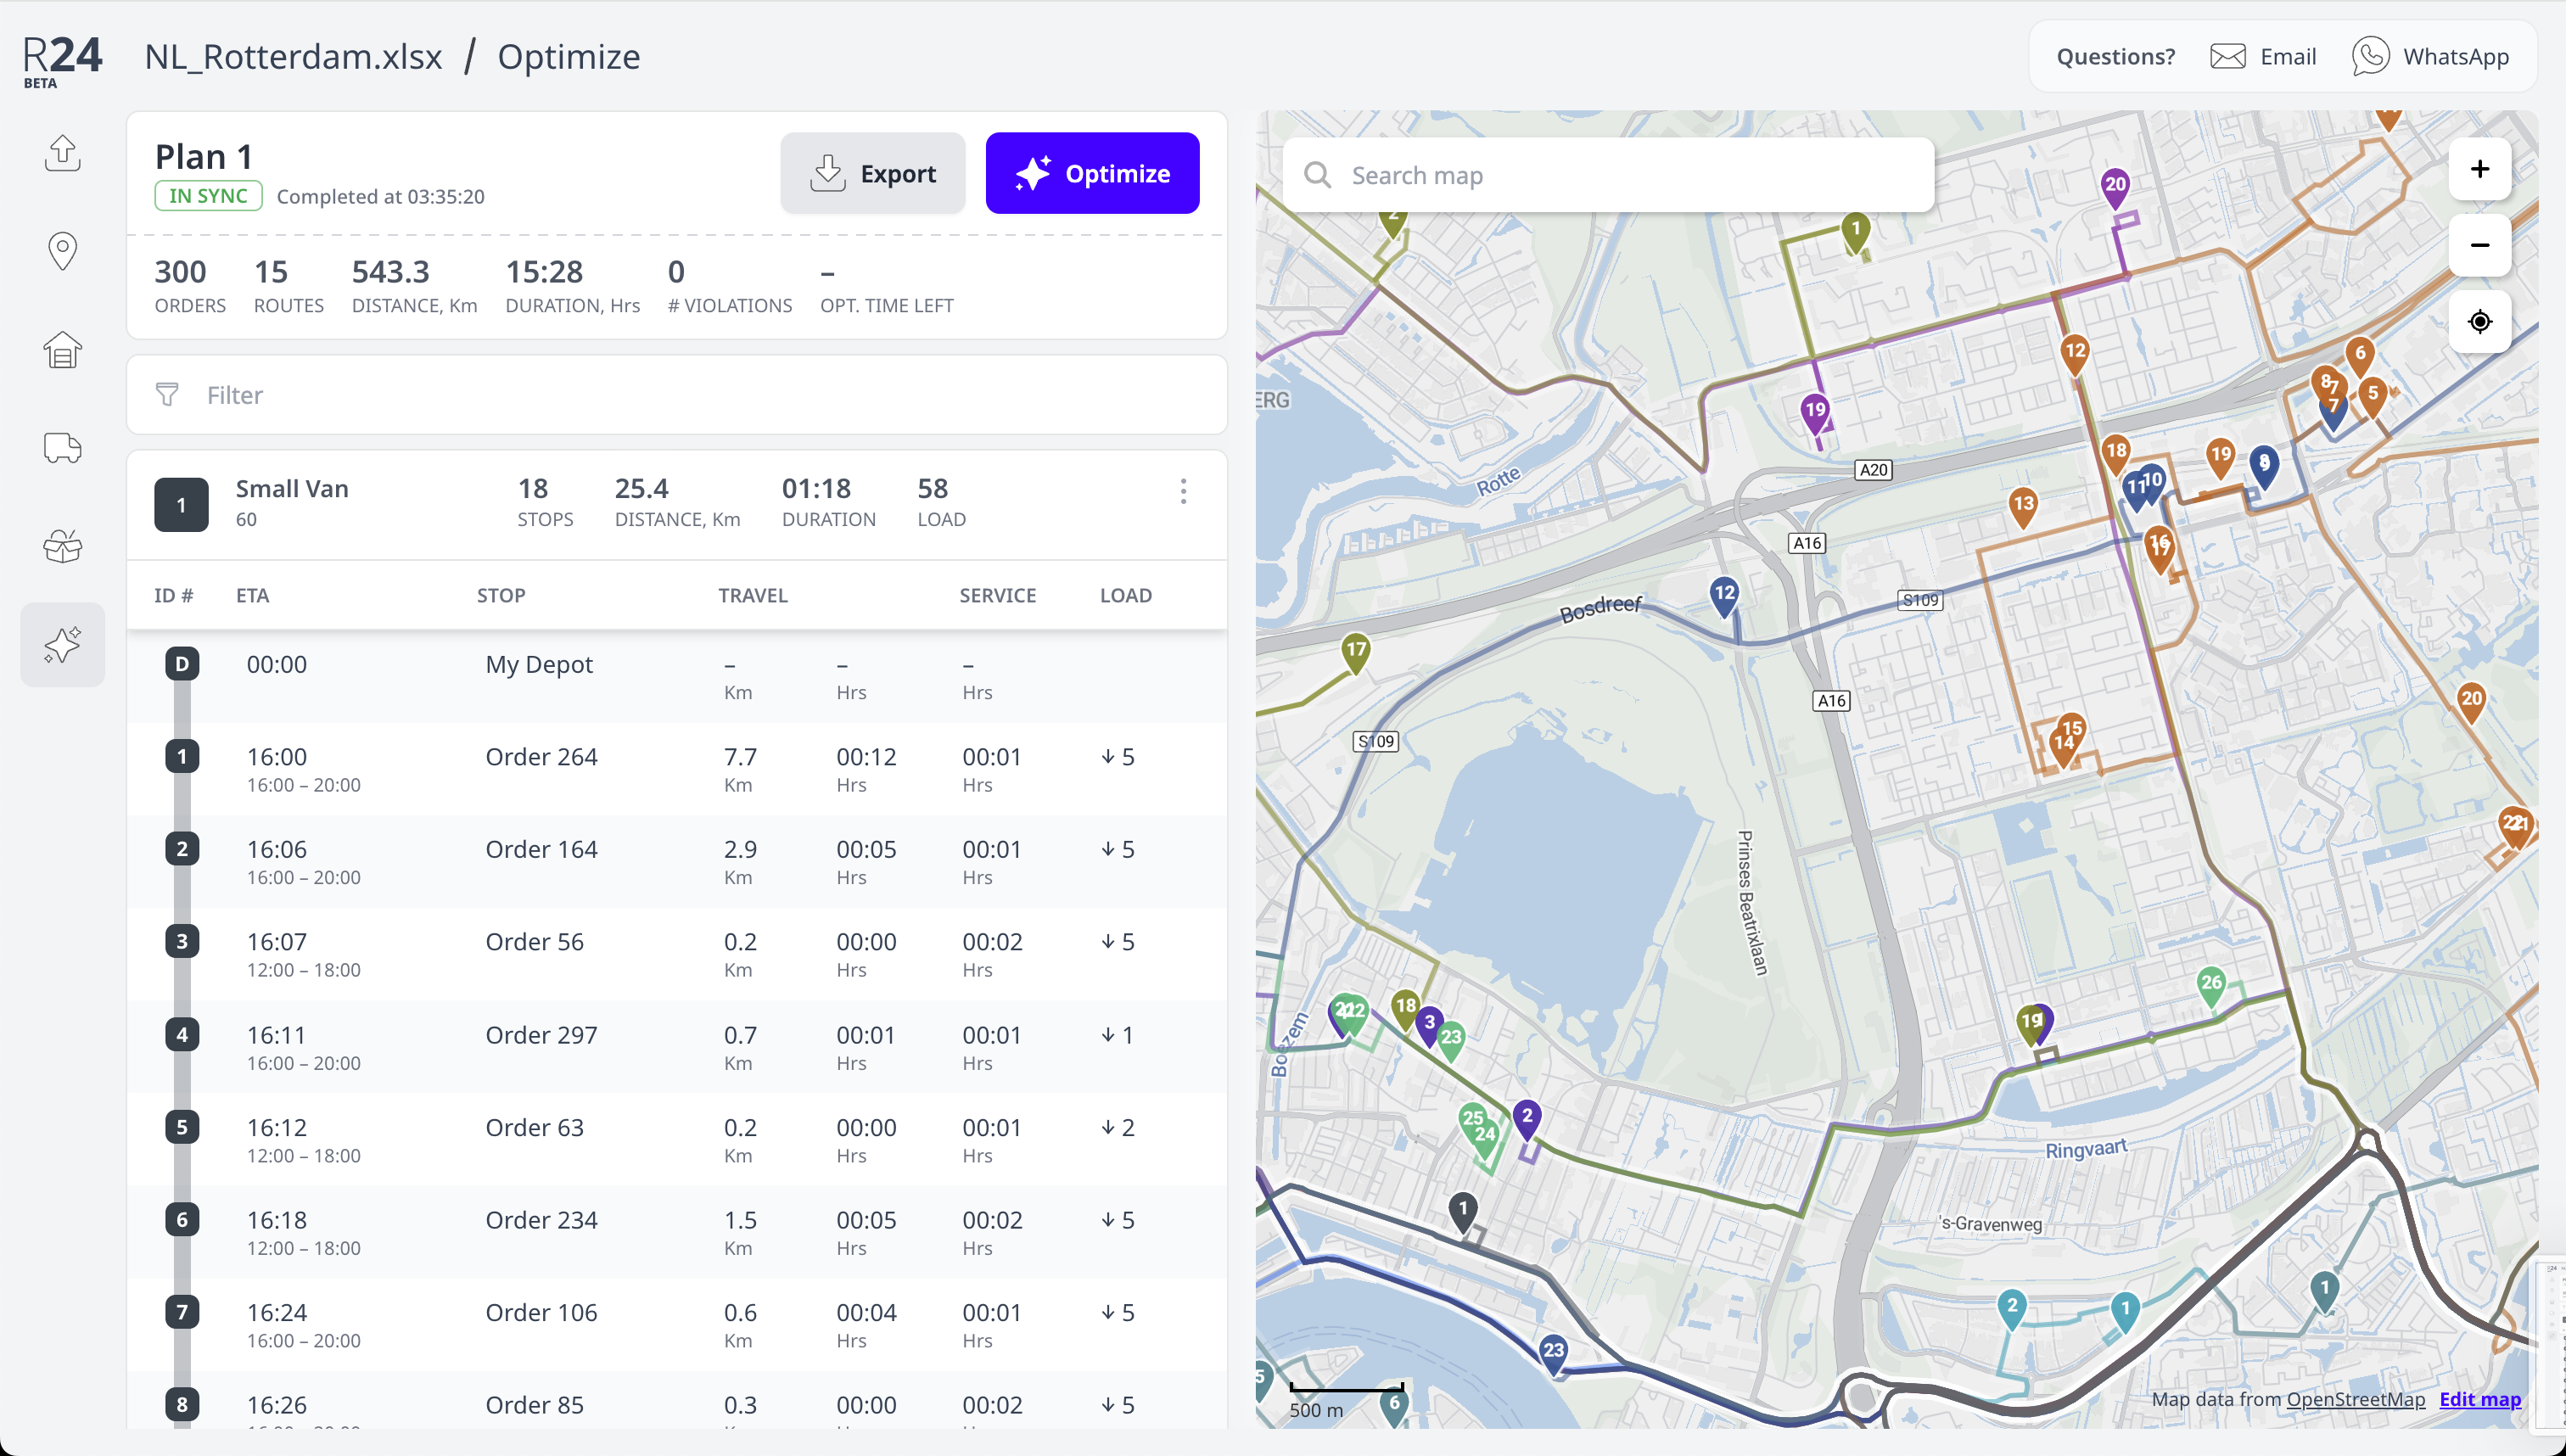The image size is (2566, 1456).
Task: Click the blue pin 23 near the river
Action: [1553, 1353]
